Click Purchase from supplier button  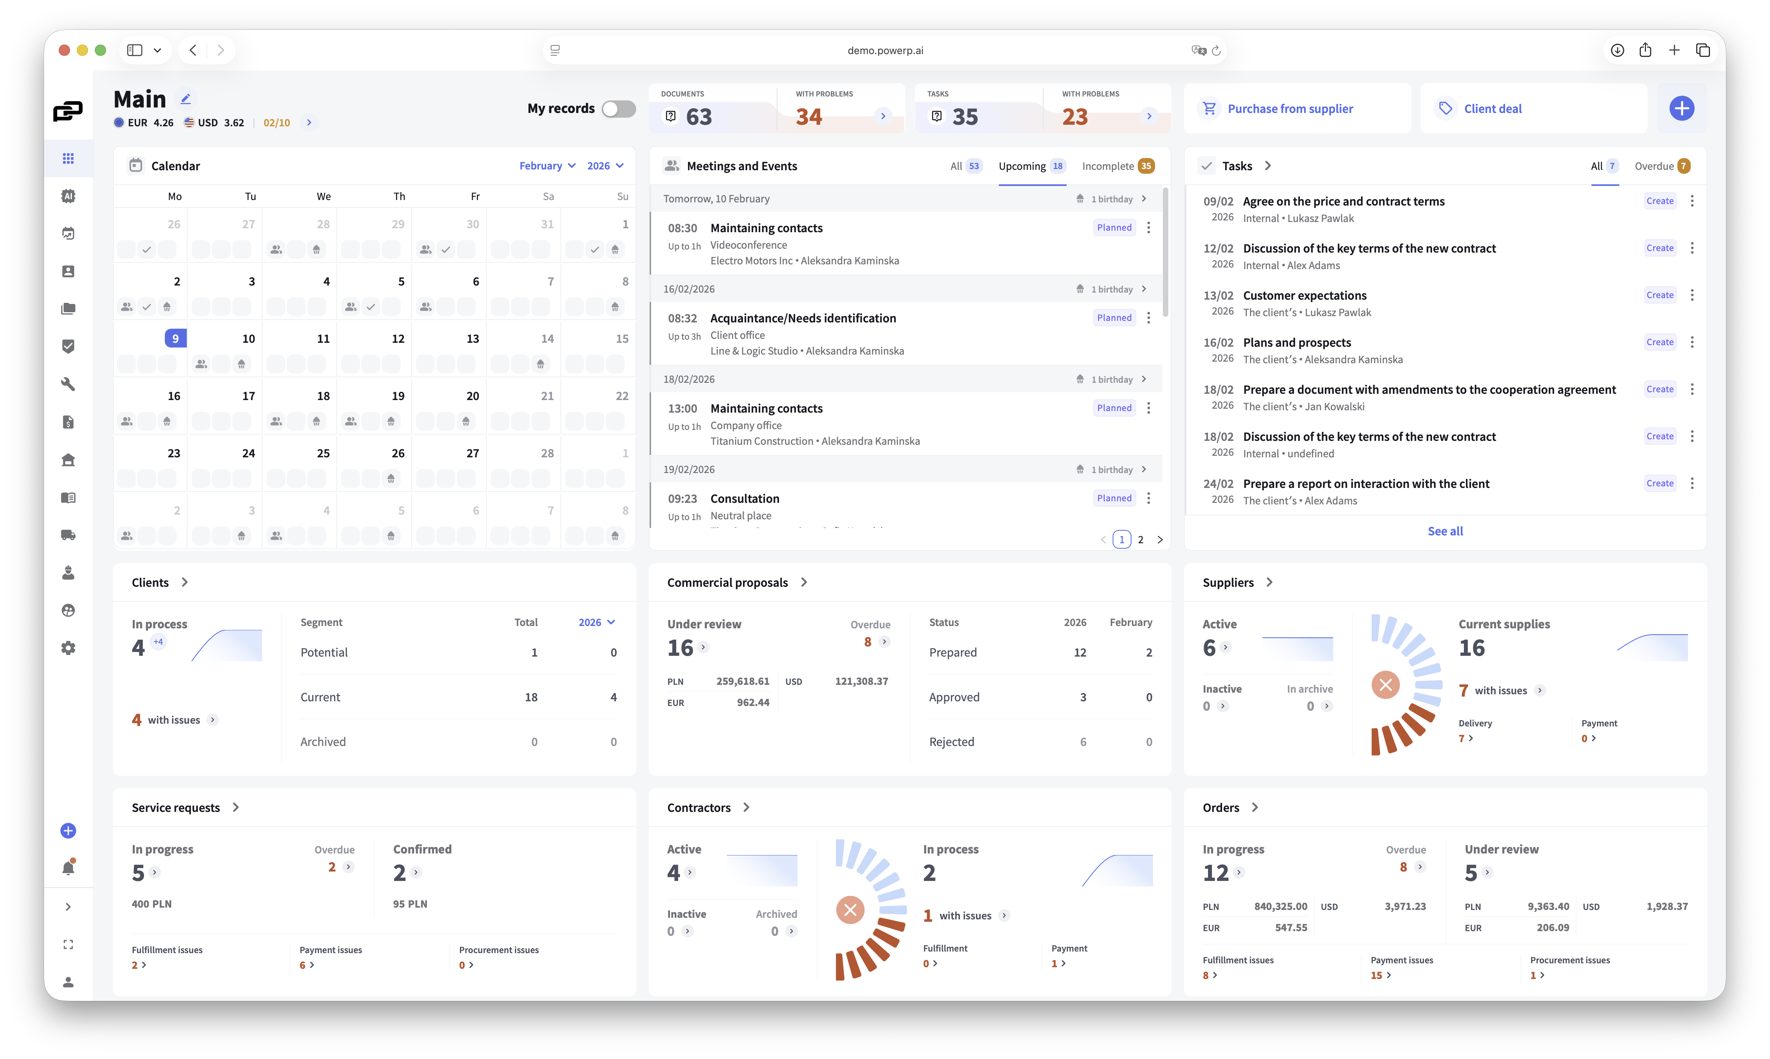coord(1290,109)
